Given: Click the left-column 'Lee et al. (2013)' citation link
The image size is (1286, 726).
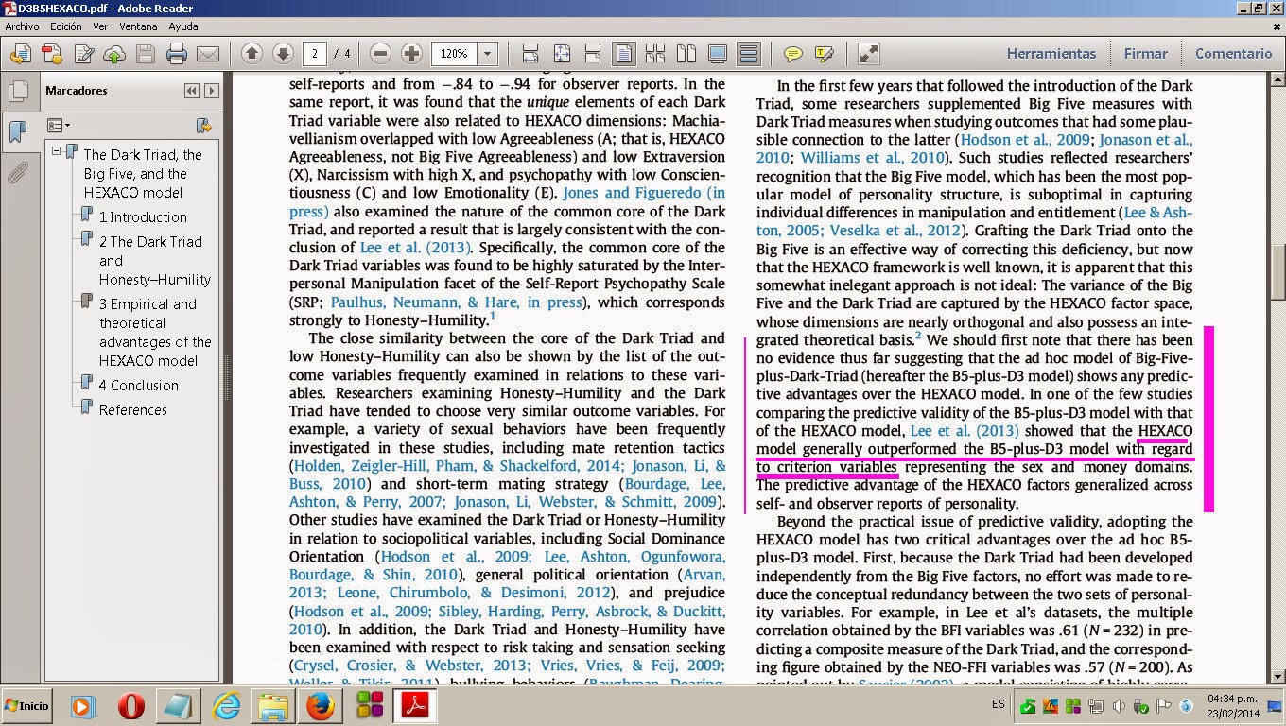Looking at the screenshot, I should pos(415,248).
